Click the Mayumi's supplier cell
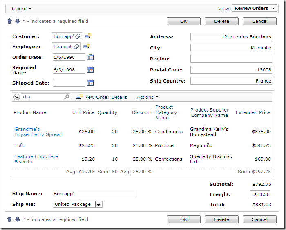The height and width of the screenshot is (230, 286). pyautogui.click(x=201, y=145)
